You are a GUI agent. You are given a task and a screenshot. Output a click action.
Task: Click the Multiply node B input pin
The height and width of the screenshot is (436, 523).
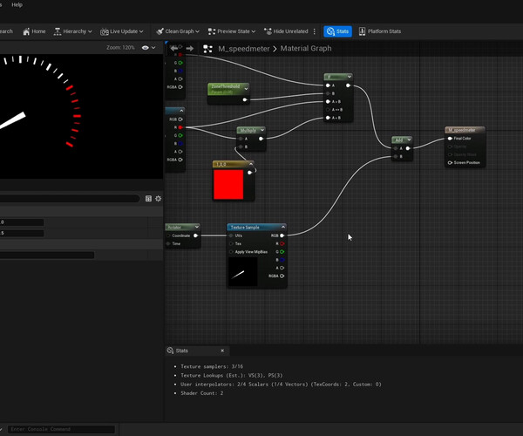[x=241, y=146]
